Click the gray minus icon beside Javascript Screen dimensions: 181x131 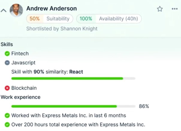coord(7,63)
